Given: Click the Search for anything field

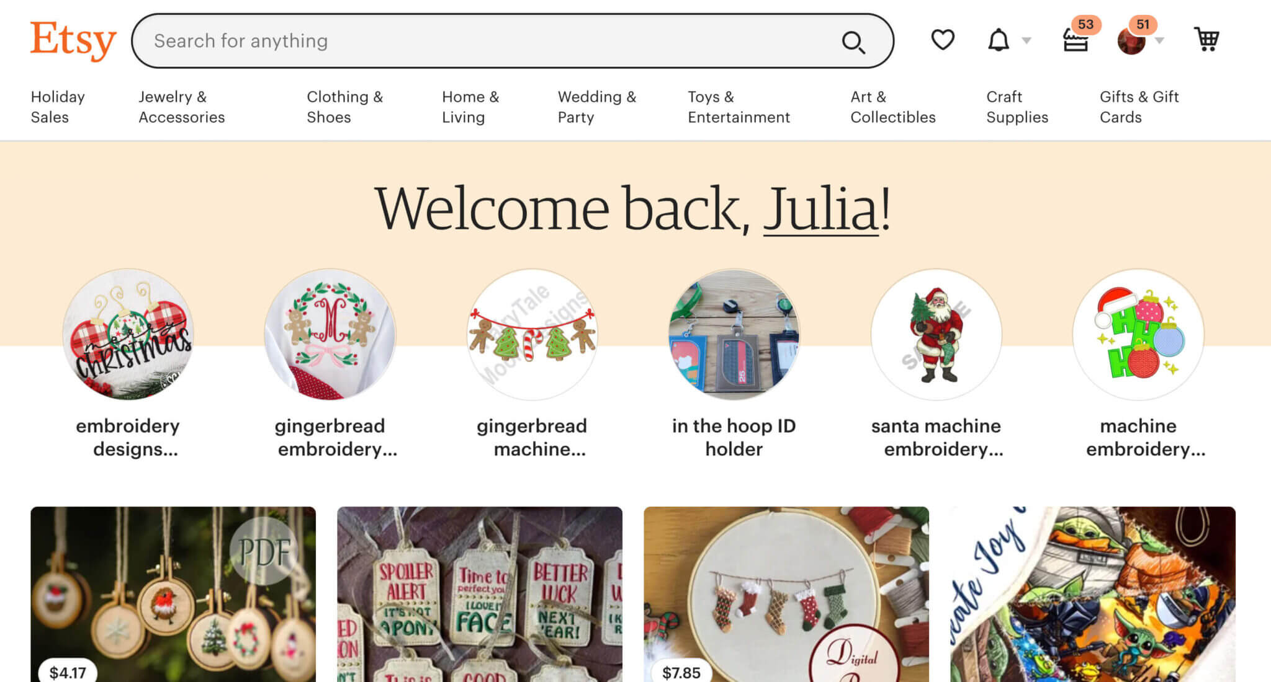Looking at the screenshot, I should click(x=490, y=41).
